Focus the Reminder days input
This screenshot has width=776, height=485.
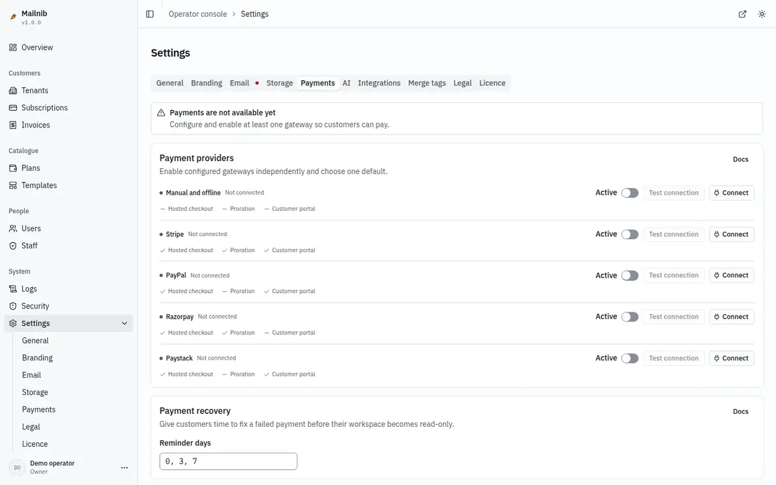point(228,461)
